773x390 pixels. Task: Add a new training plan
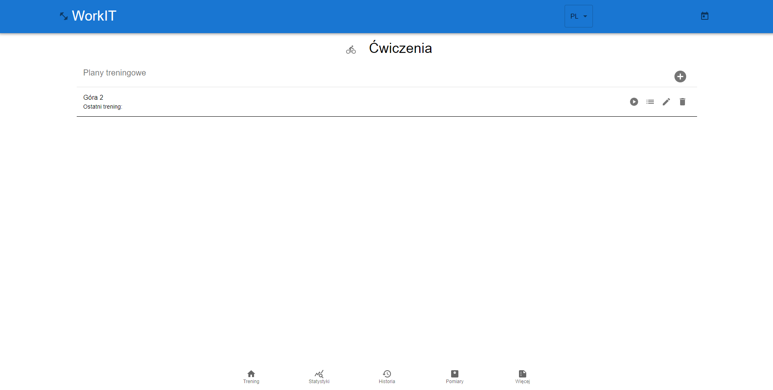coord(680,76)
